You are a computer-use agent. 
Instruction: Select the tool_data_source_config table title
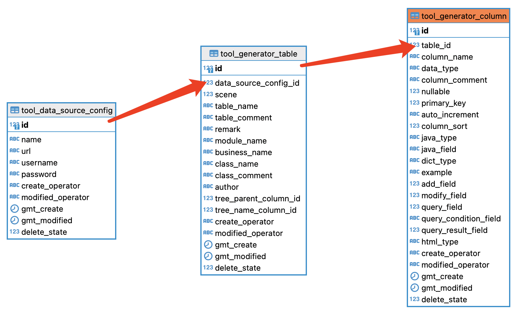[x=67, y=110]
